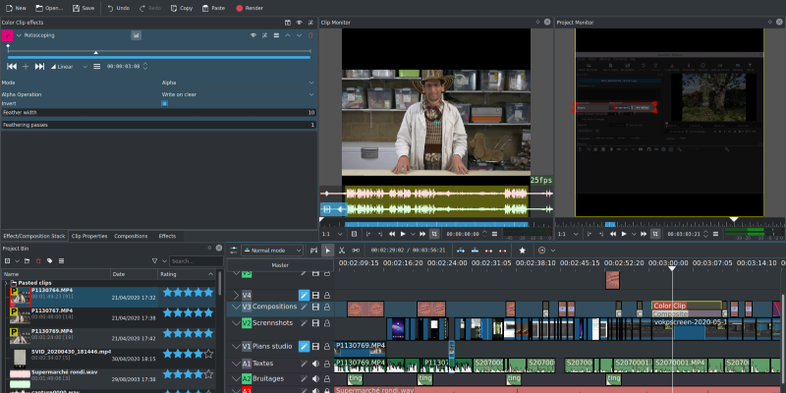786x393 pixels.
Task: Toggle the Invert checkbox
Action: pos(164,102)
